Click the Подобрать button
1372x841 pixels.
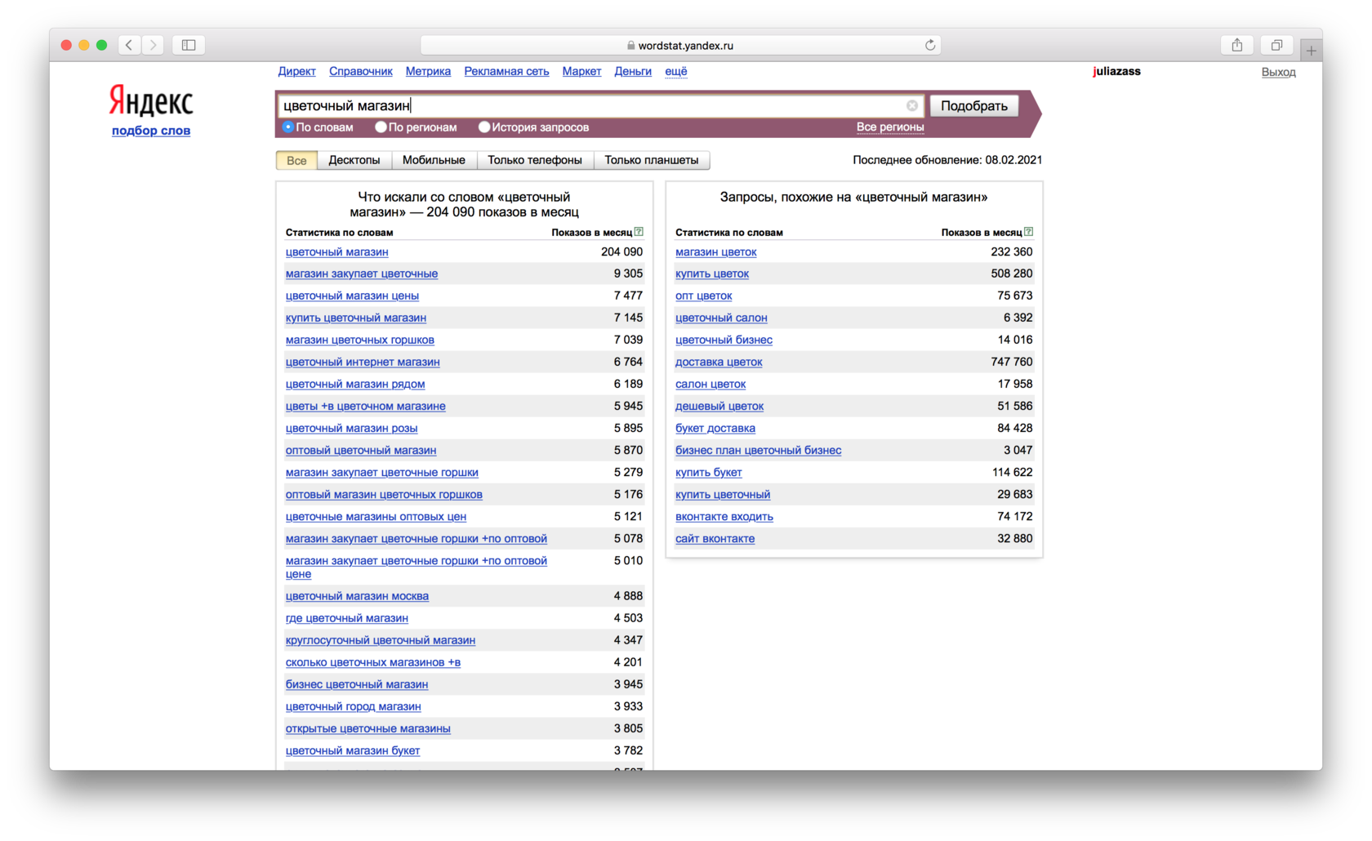(x=974, y=105)
